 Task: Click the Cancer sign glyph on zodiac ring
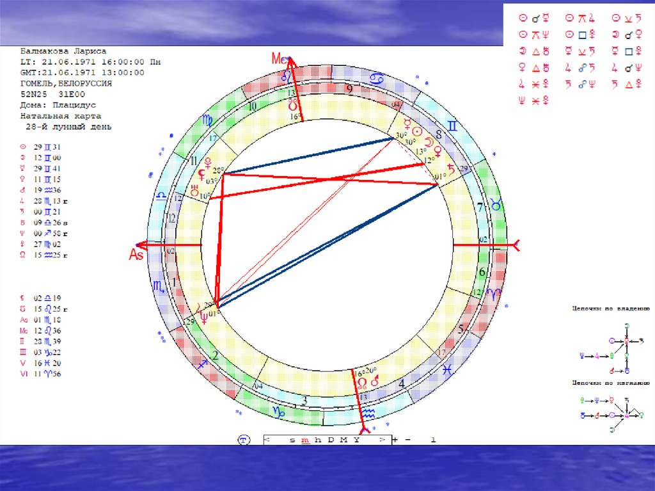point(377,79)
